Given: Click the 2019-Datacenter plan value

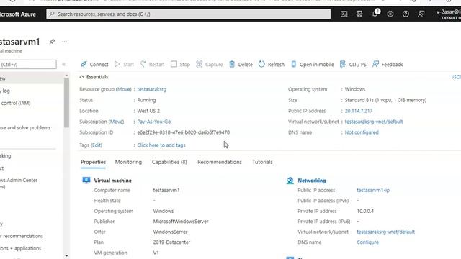Looking at the screenshot, I should coord(171,242).
